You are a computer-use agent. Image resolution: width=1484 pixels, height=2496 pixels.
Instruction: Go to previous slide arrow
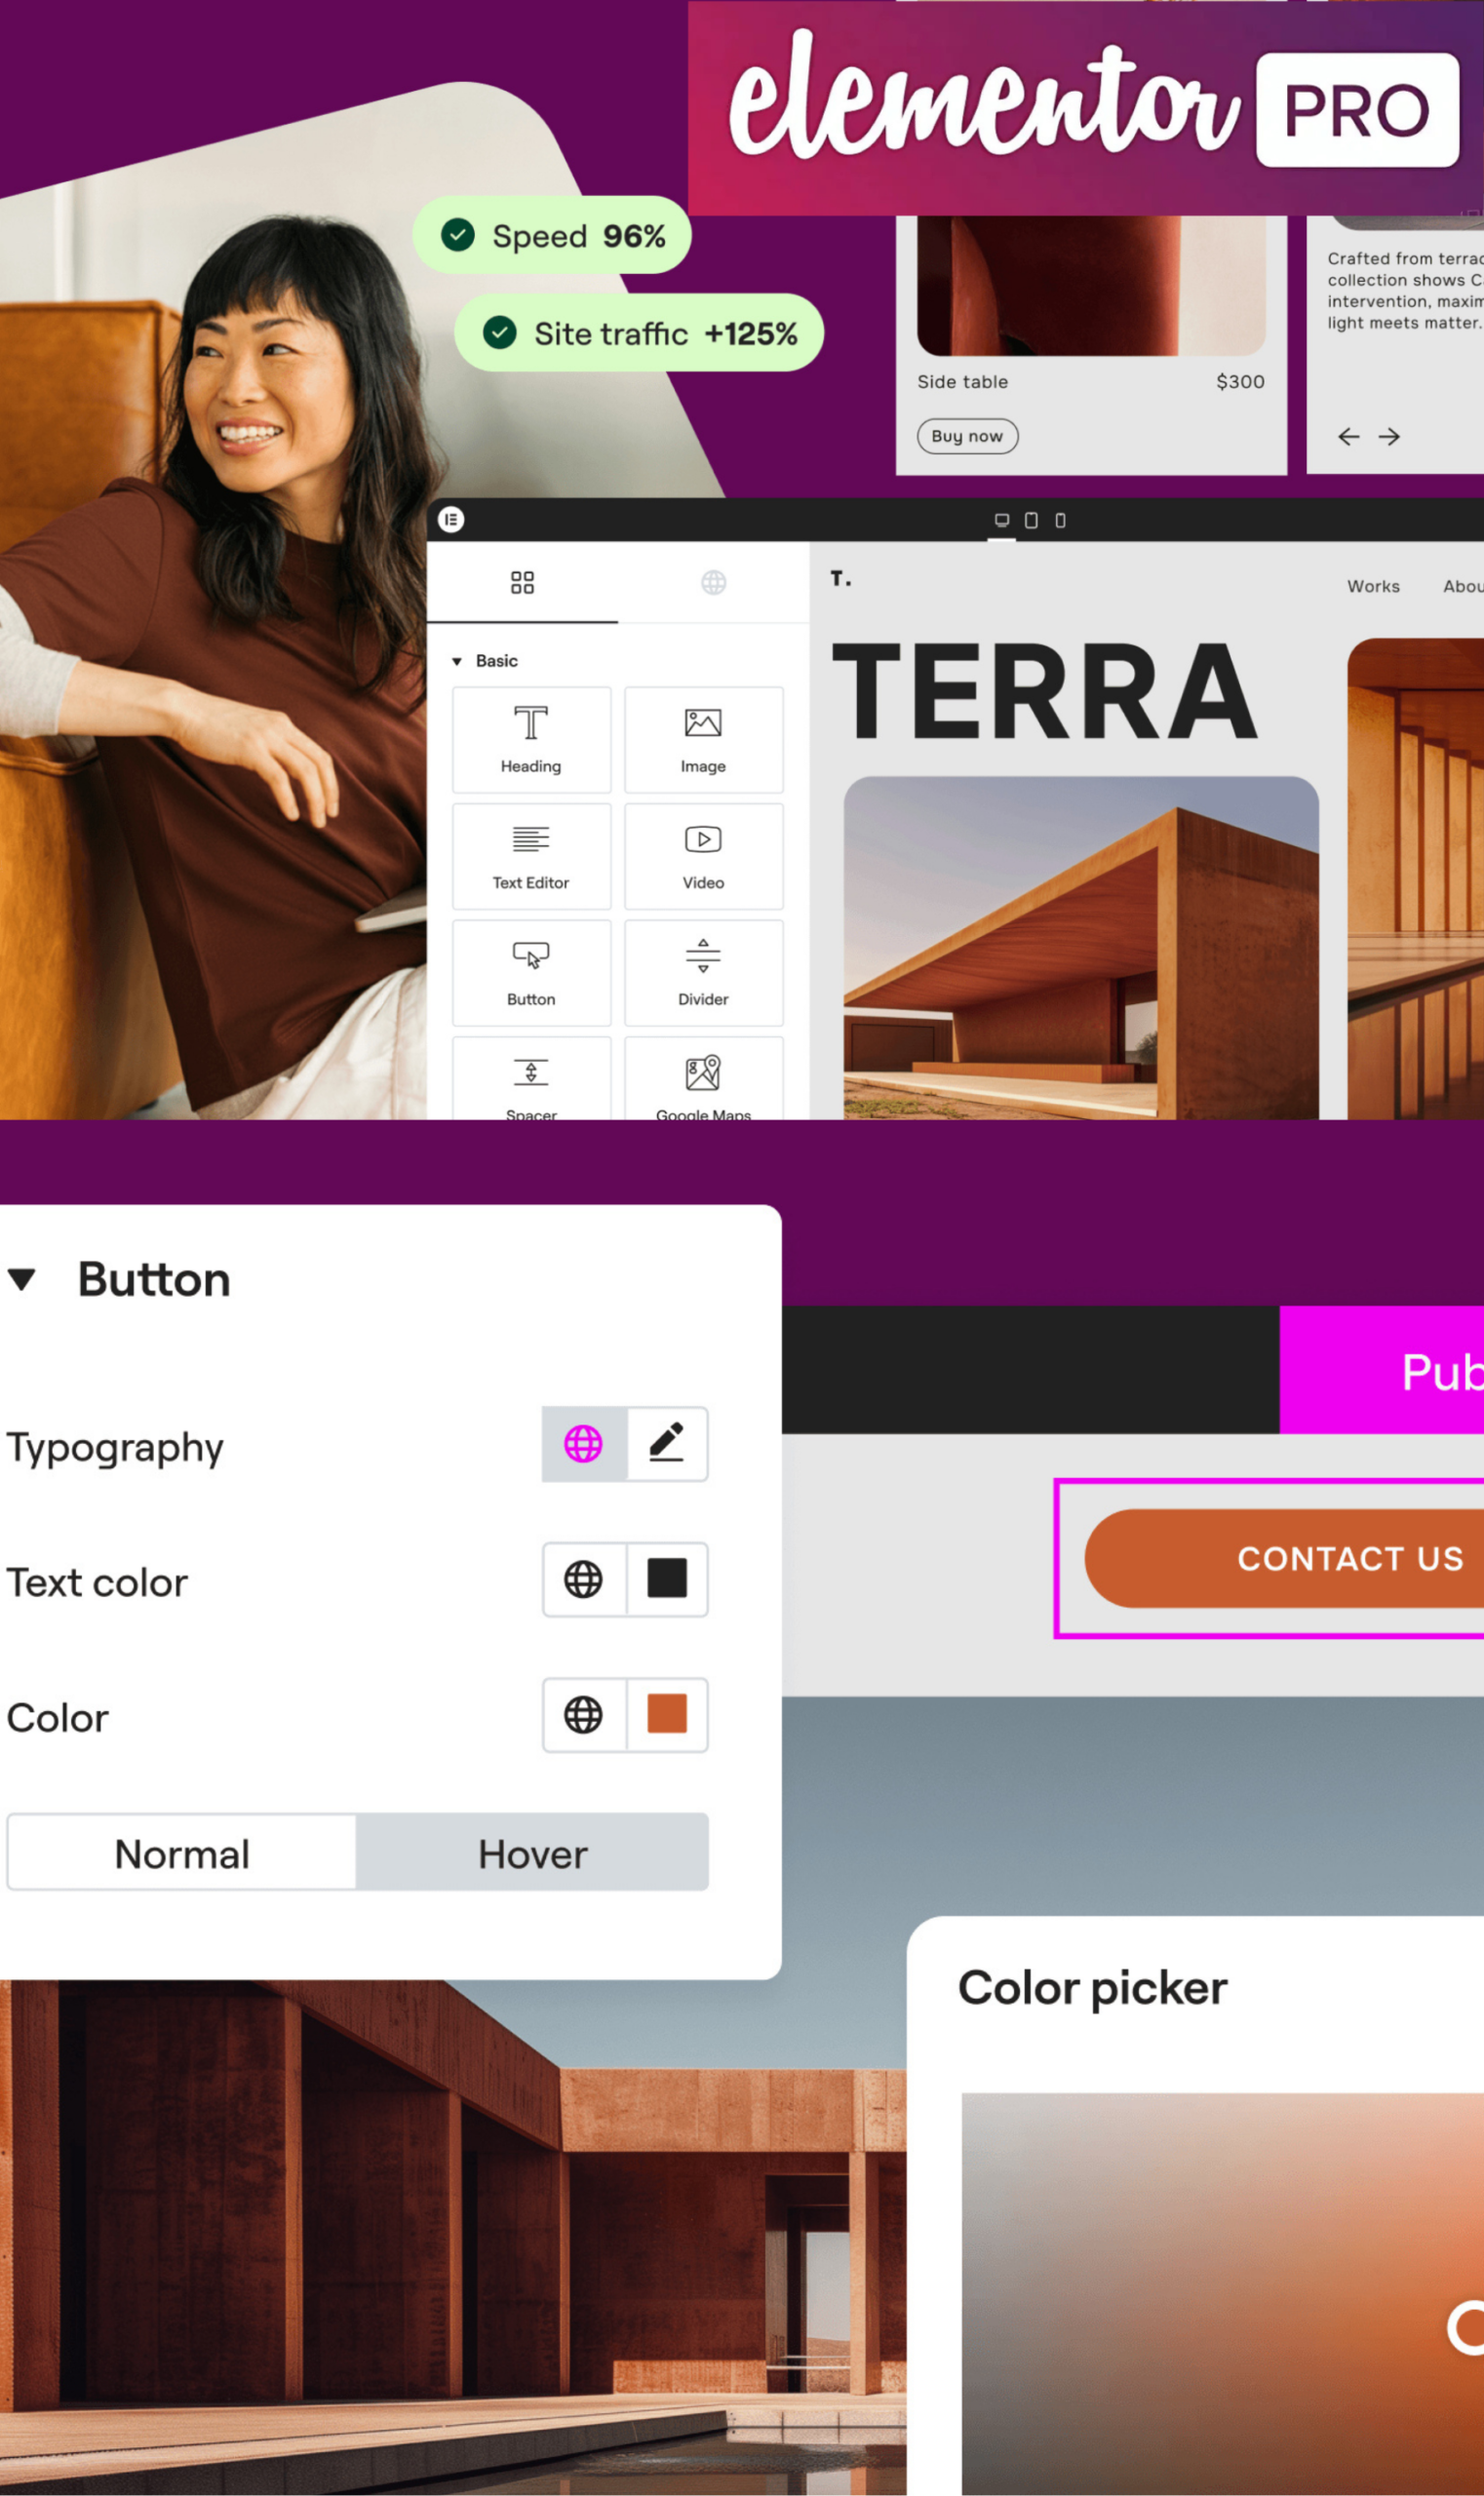pos(1348,437)
